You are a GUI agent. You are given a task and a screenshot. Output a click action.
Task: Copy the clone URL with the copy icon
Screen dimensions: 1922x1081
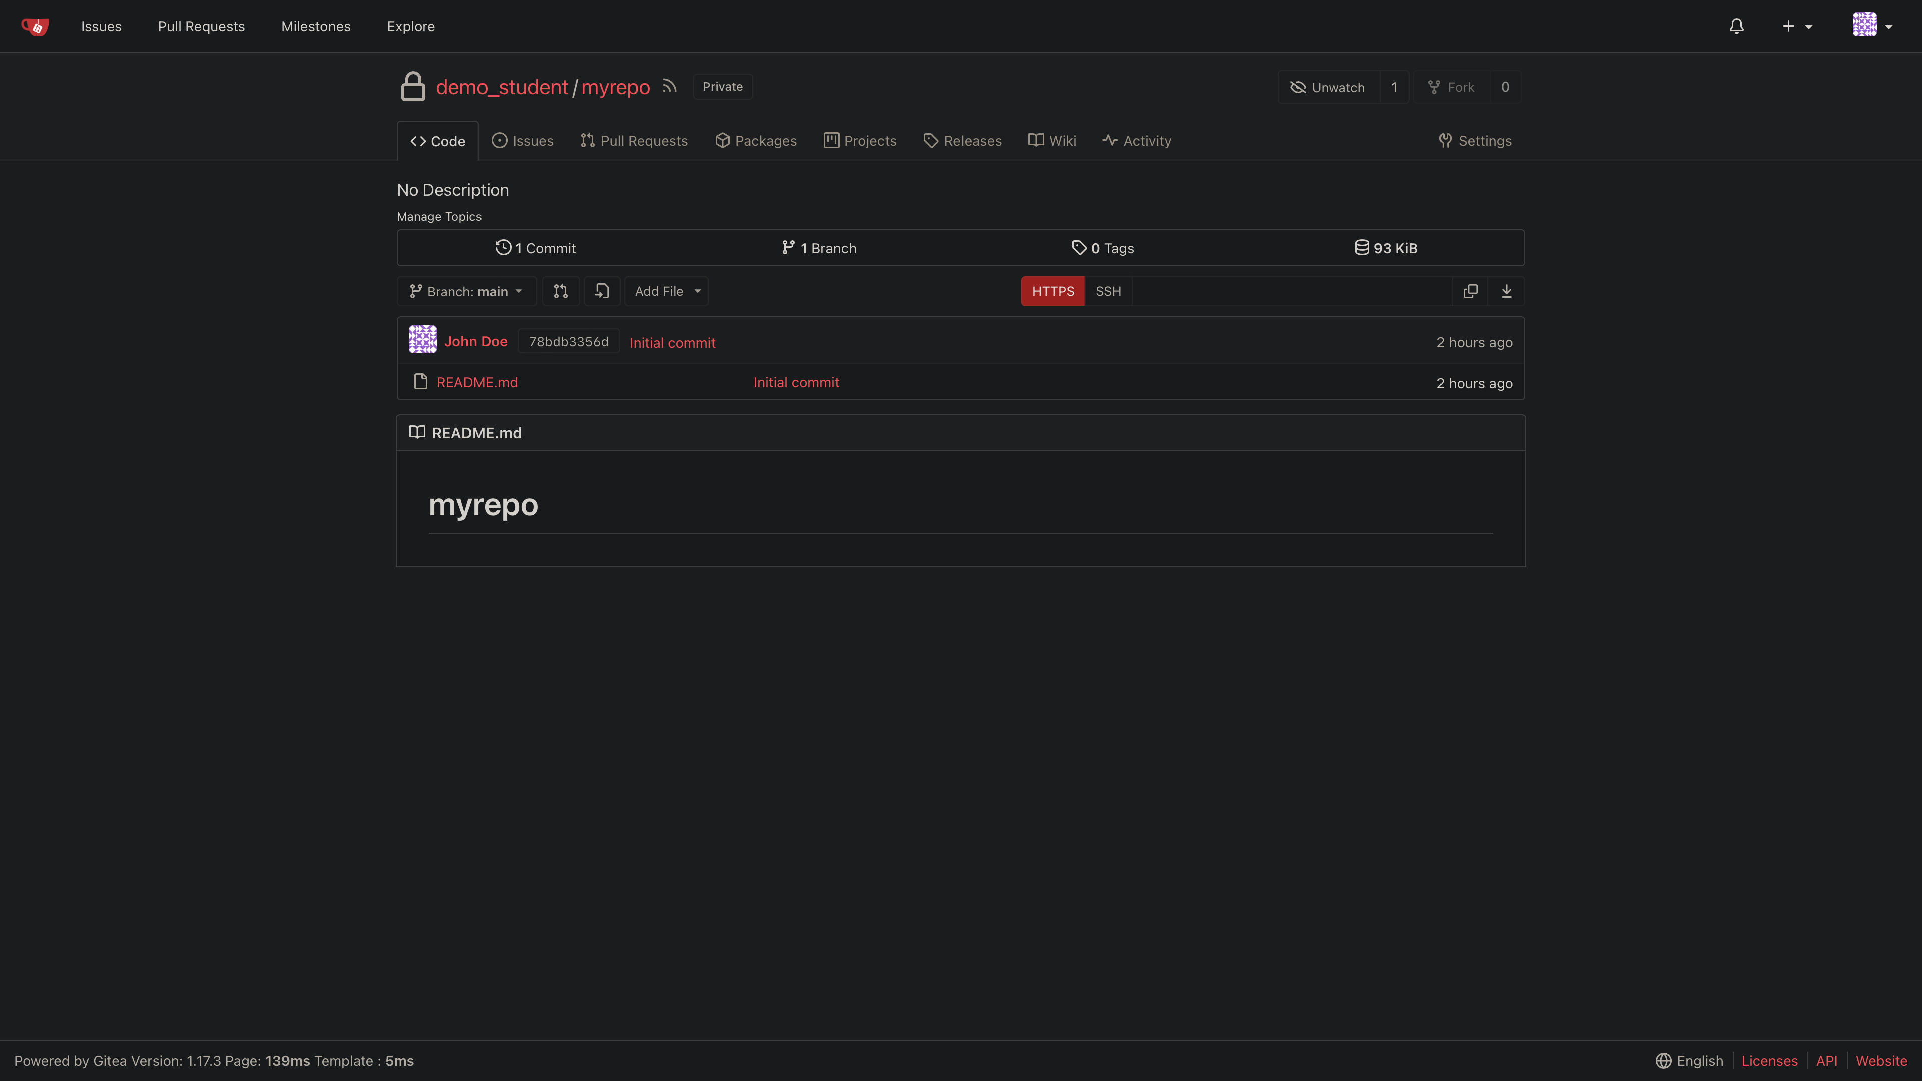tap(1470, 291)
